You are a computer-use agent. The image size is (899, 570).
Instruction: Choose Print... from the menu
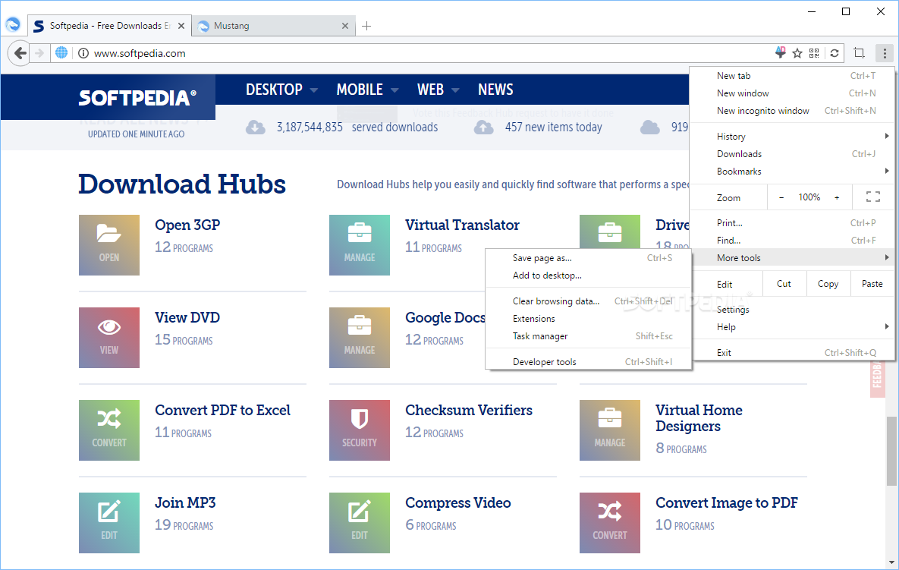pyautogui.click(x=792, y=223)
